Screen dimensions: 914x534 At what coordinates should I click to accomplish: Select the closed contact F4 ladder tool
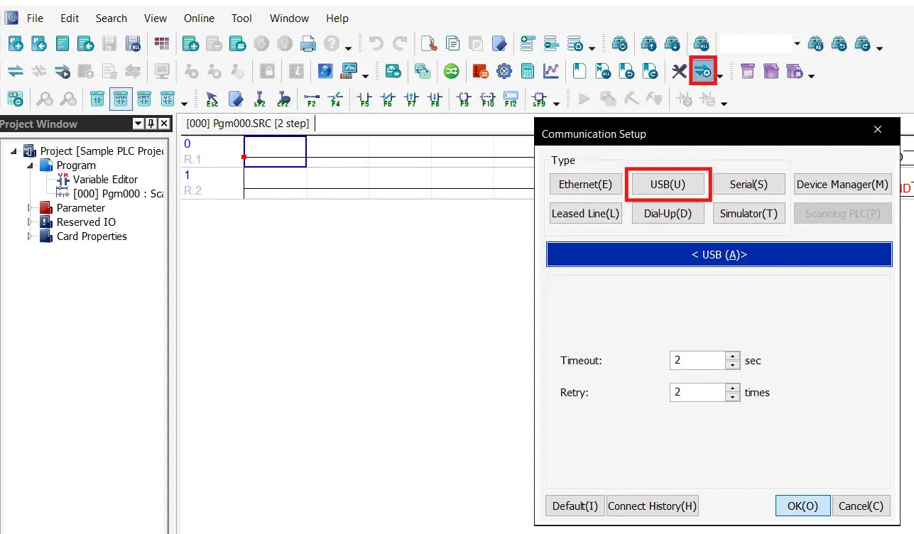pos(335,99)
